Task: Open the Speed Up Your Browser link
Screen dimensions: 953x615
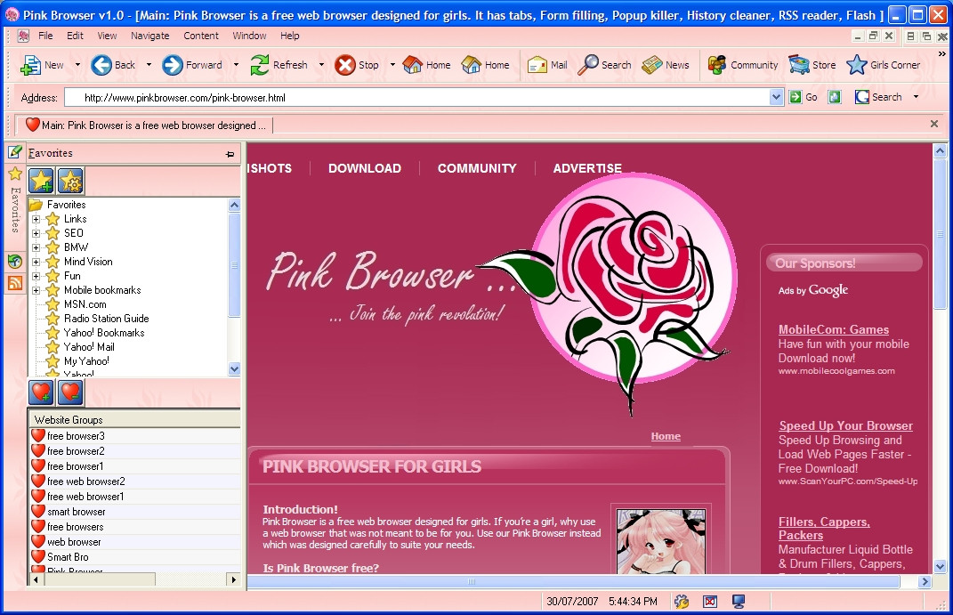Action: tap(846, 425)
